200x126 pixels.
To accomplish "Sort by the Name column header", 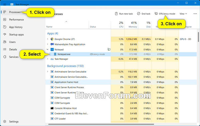I will (49, 27).
